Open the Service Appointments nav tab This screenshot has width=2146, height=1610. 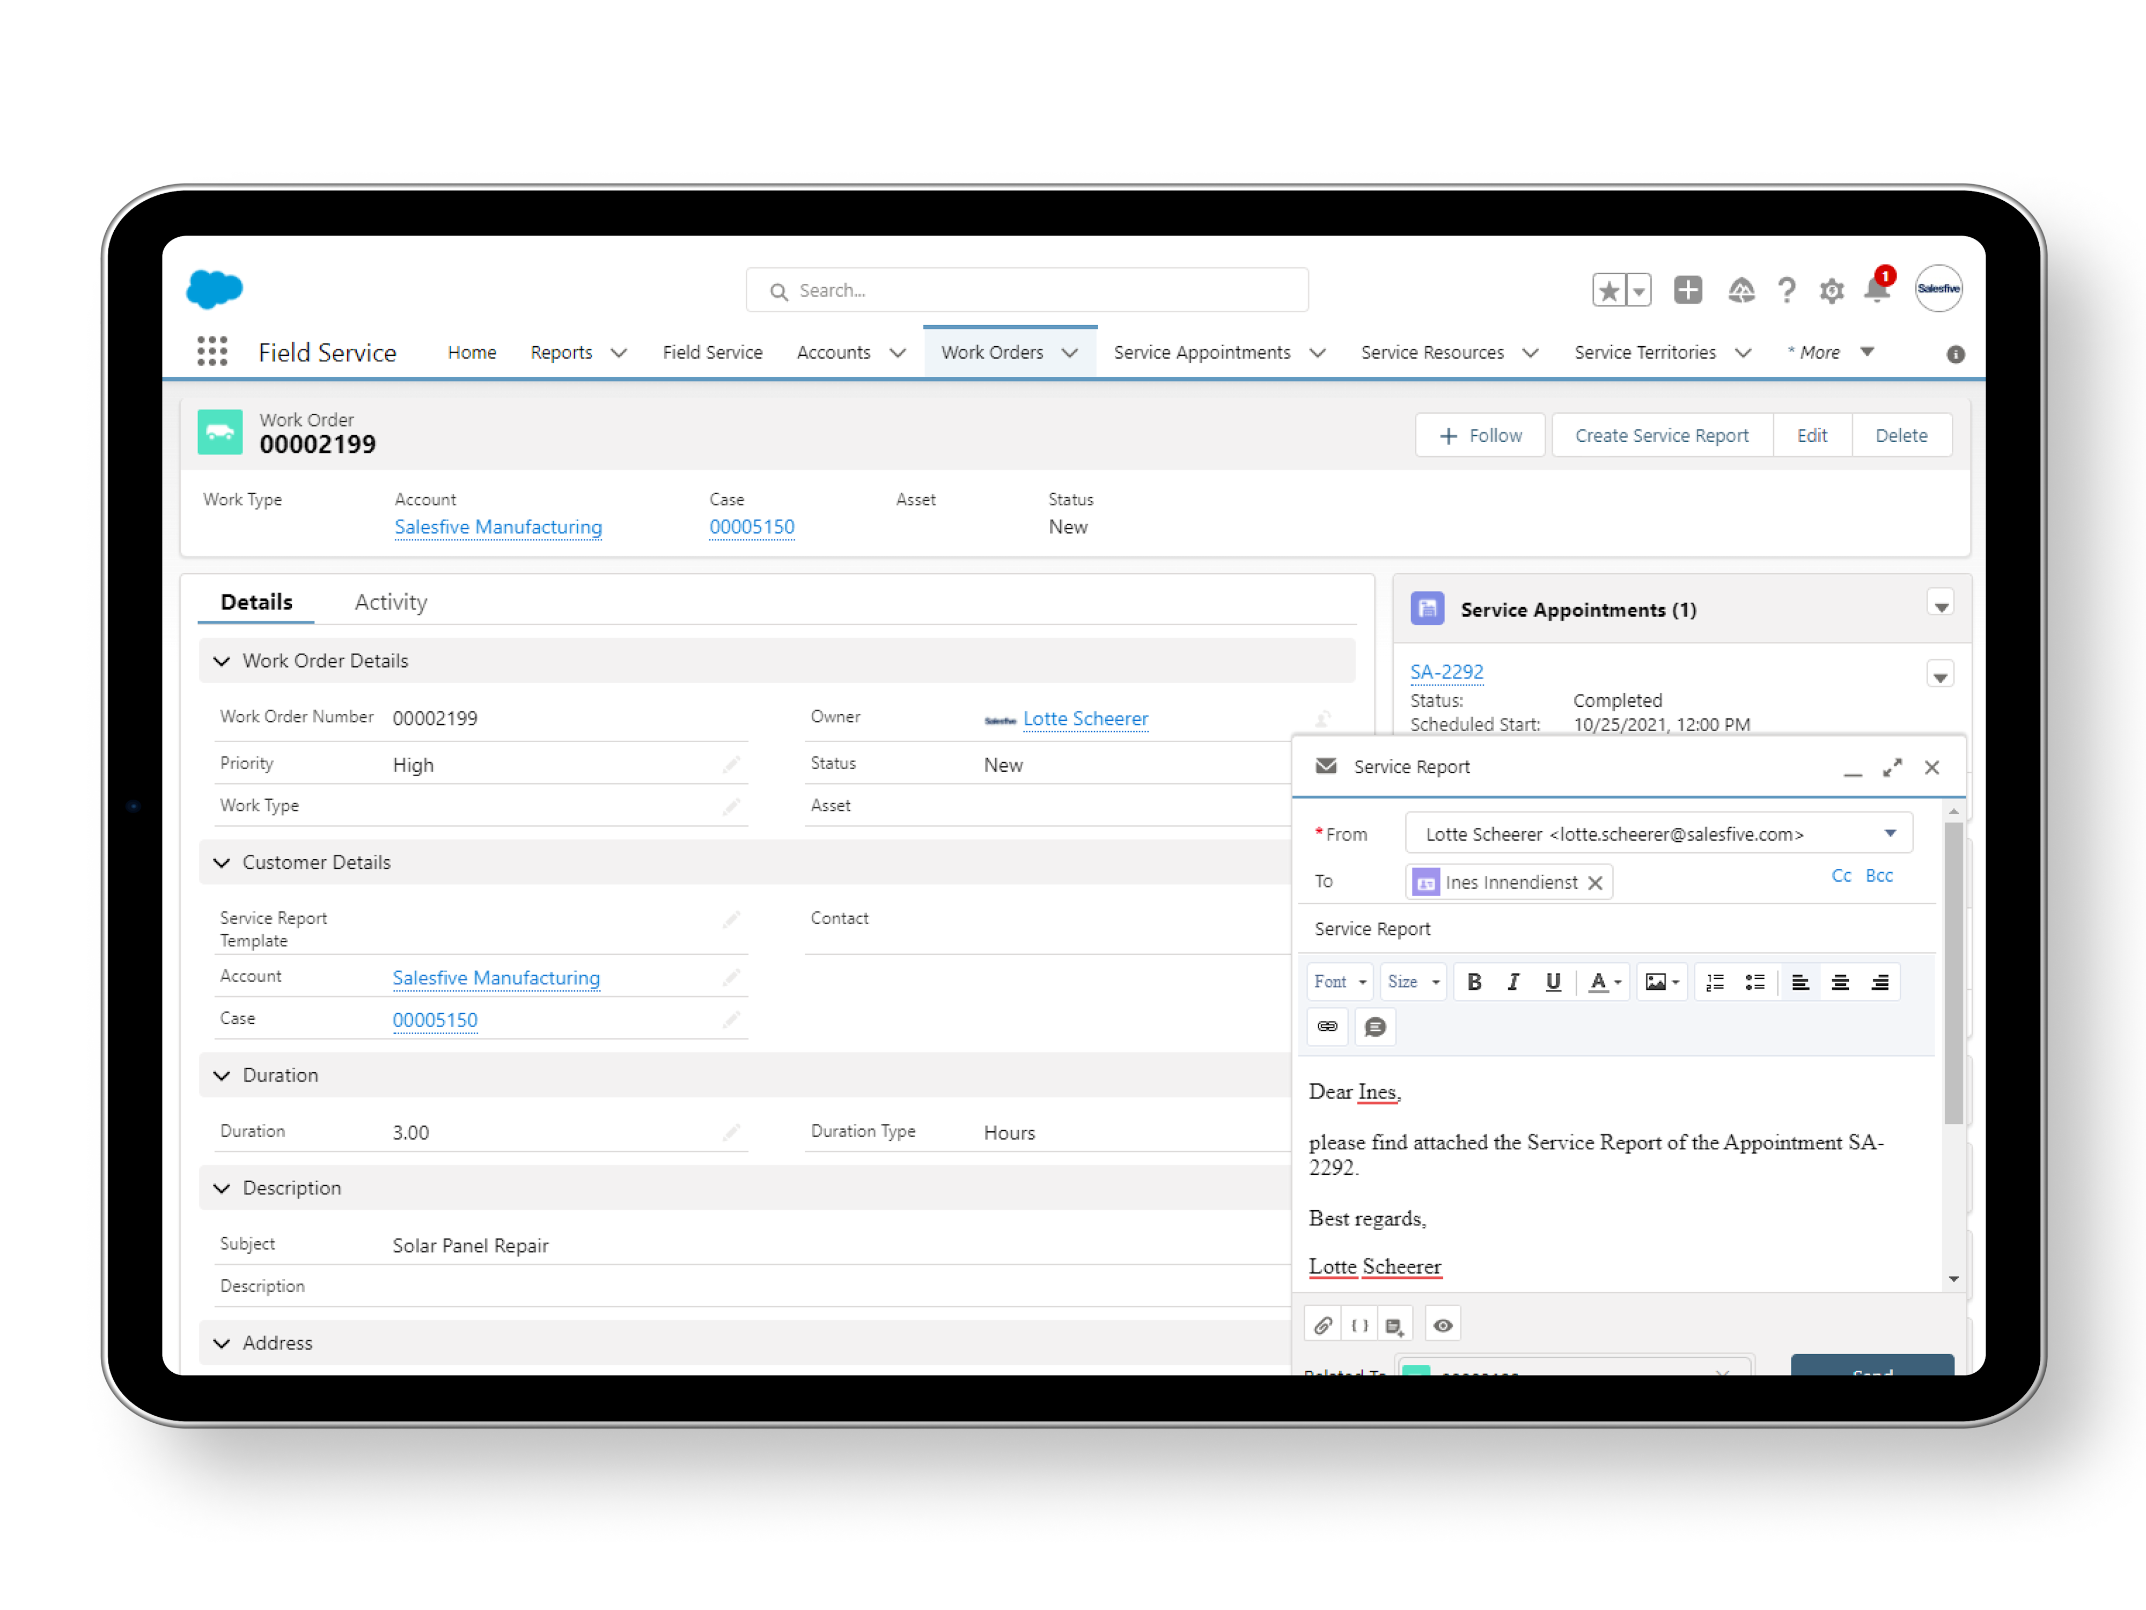(x=1201, y=352)
